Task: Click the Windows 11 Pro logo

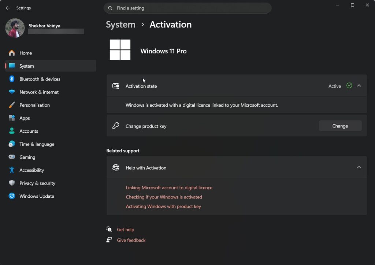Action: tap(120, 50)
